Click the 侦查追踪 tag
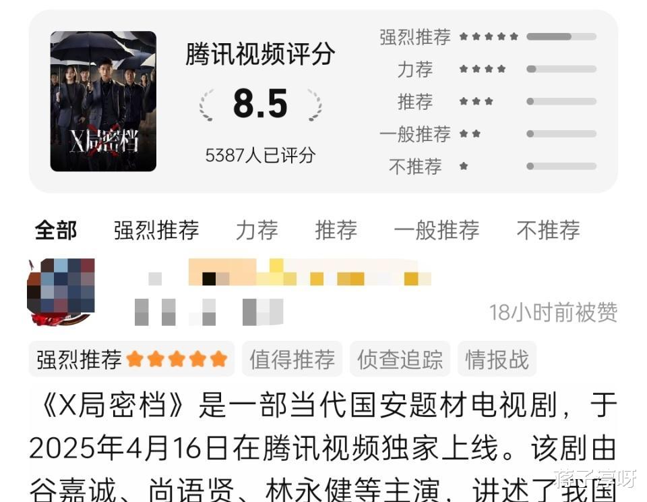This screenshot has width=647, height=502. pyautogui.click(x=400, y=359)
